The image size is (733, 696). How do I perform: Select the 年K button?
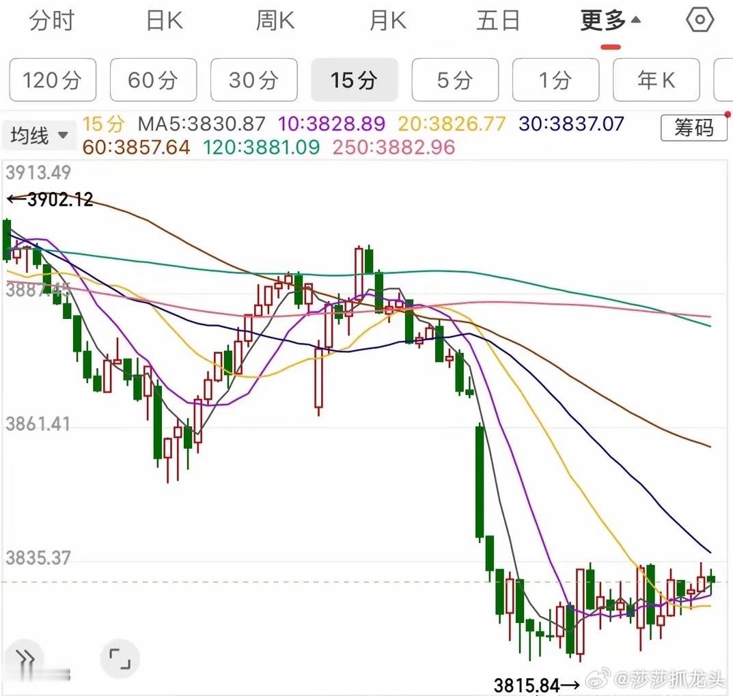pyautogui.click(x=656, y=80)
